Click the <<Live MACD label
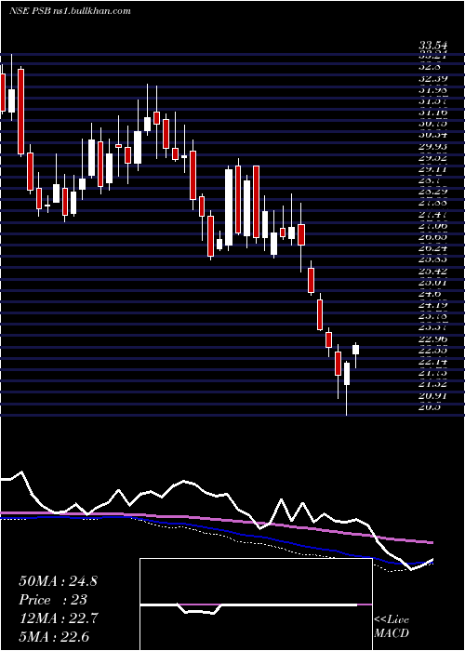Image resolution: width=465 pixels, height=651 pixels. pos(392,626)
